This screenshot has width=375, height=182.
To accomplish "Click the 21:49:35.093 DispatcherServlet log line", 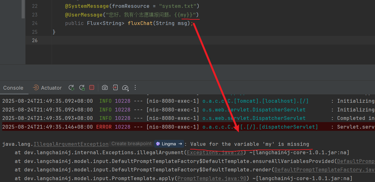I will point(188,118).
